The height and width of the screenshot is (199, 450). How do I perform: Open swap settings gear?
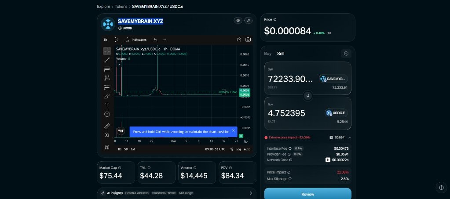(x=346, y=53)
